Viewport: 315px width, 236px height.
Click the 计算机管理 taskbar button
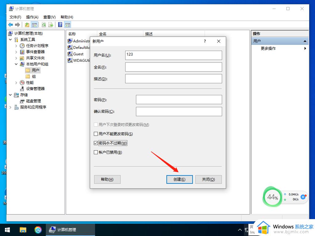click(x=70, y=230)
